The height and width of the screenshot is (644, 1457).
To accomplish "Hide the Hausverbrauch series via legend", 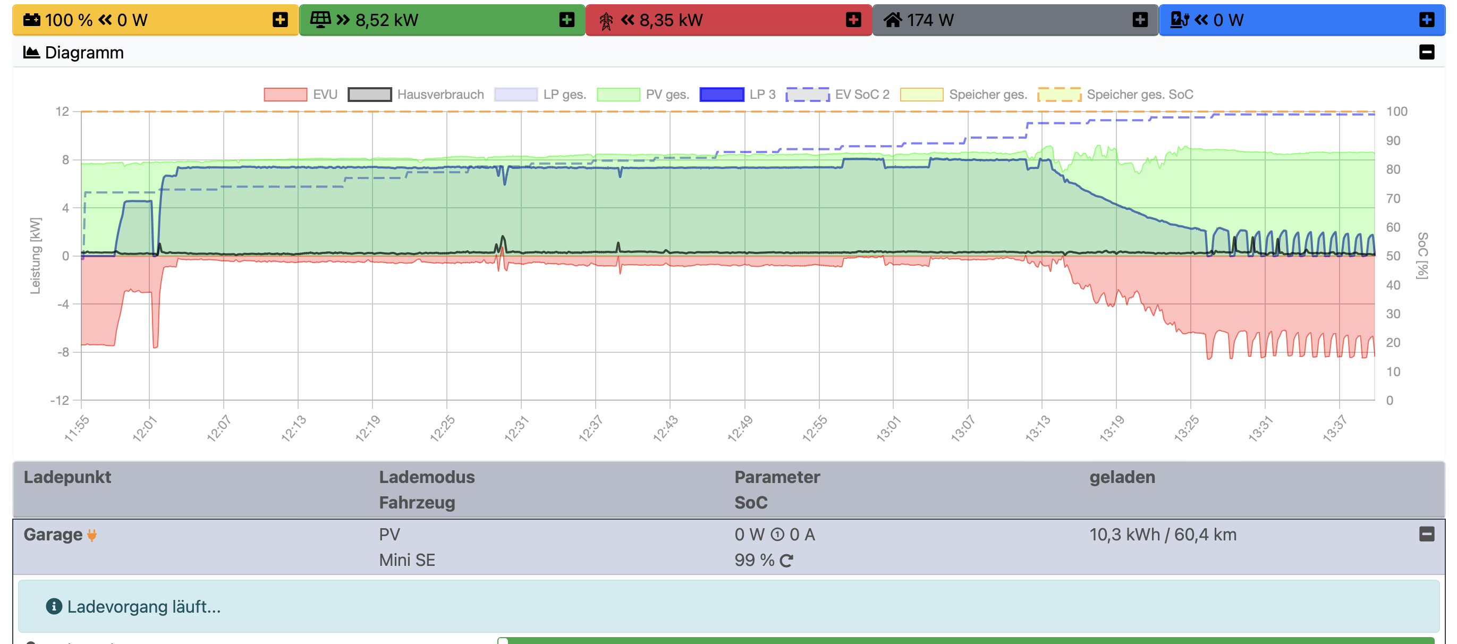I will coord(369,95).
